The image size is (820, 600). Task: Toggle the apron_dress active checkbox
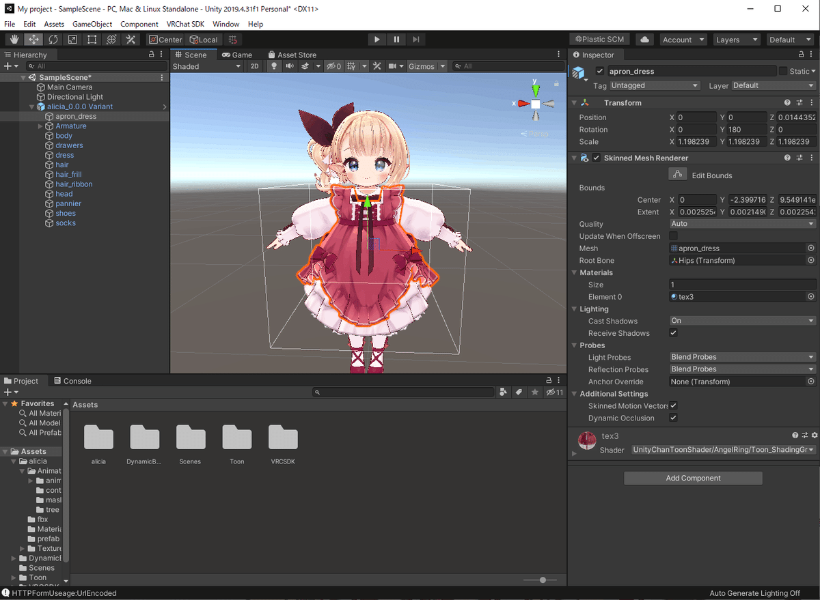point(600,71)
